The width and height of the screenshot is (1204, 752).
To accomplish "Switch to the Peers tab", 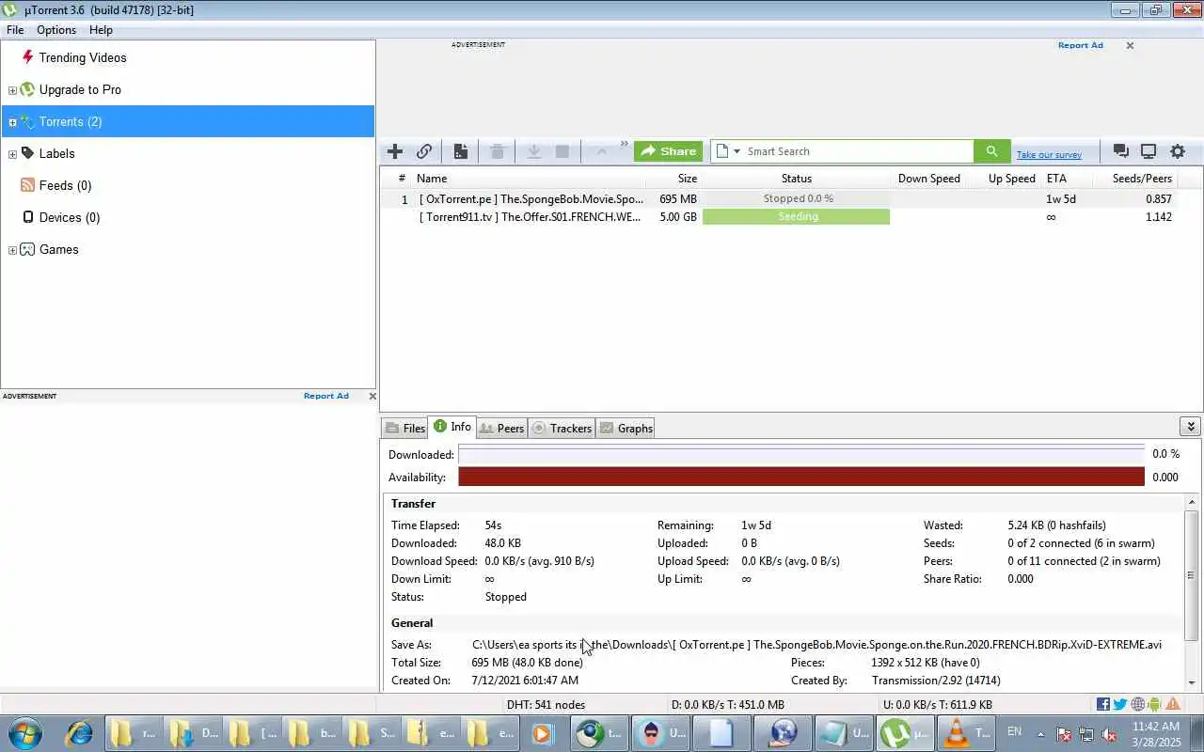I will pos(502,428).
